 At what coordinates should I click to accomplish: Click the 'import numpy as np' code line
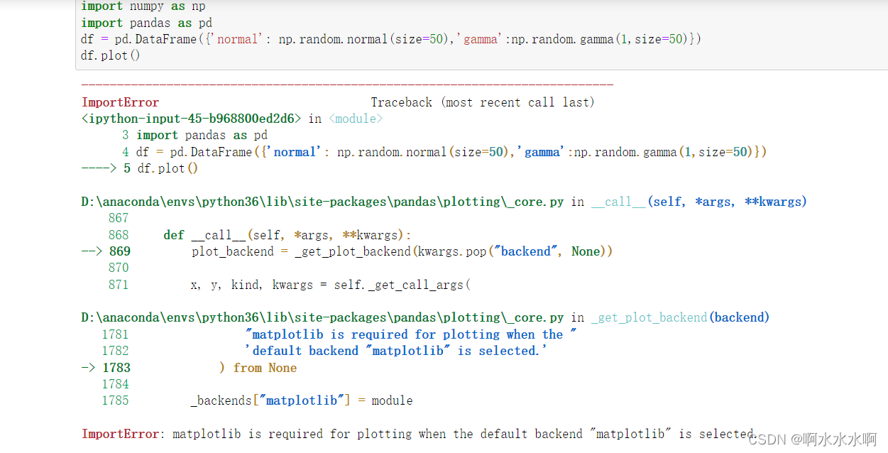(143, 6)
